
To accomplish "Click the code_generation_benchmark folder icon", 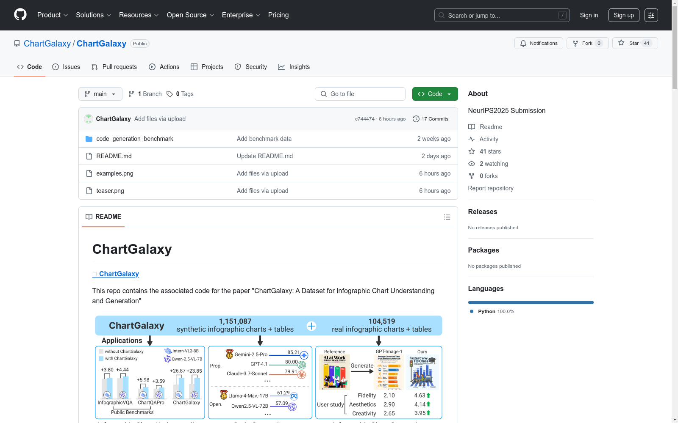I will click(89, 139).
